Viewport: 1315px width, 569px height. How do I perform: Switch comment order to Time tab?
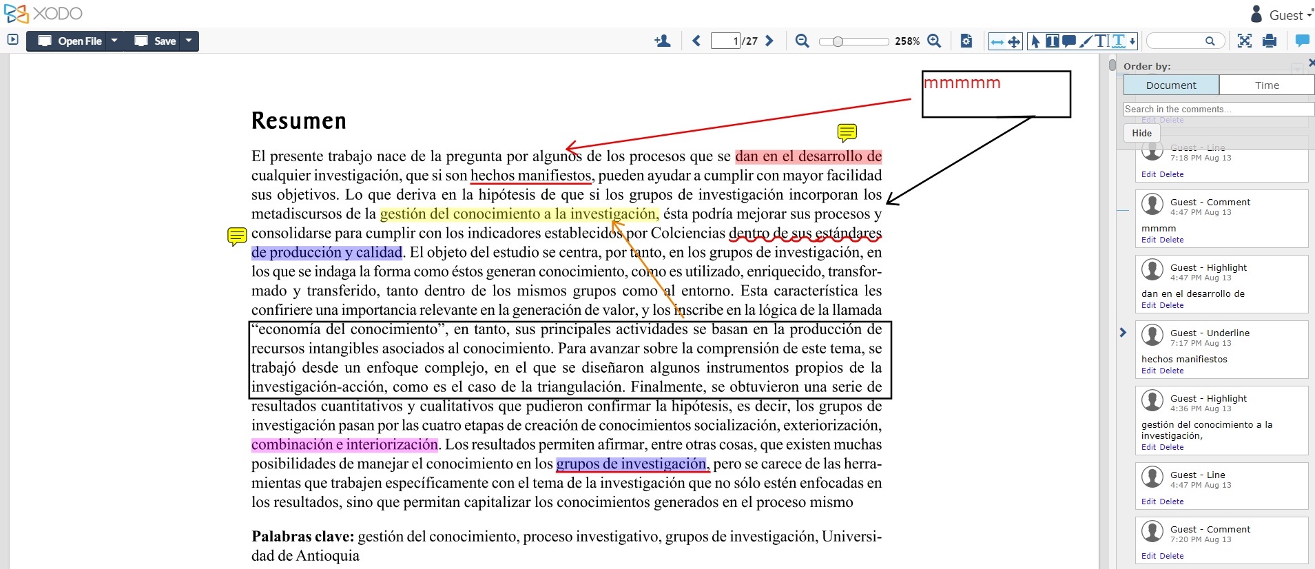pos(1266,85)
